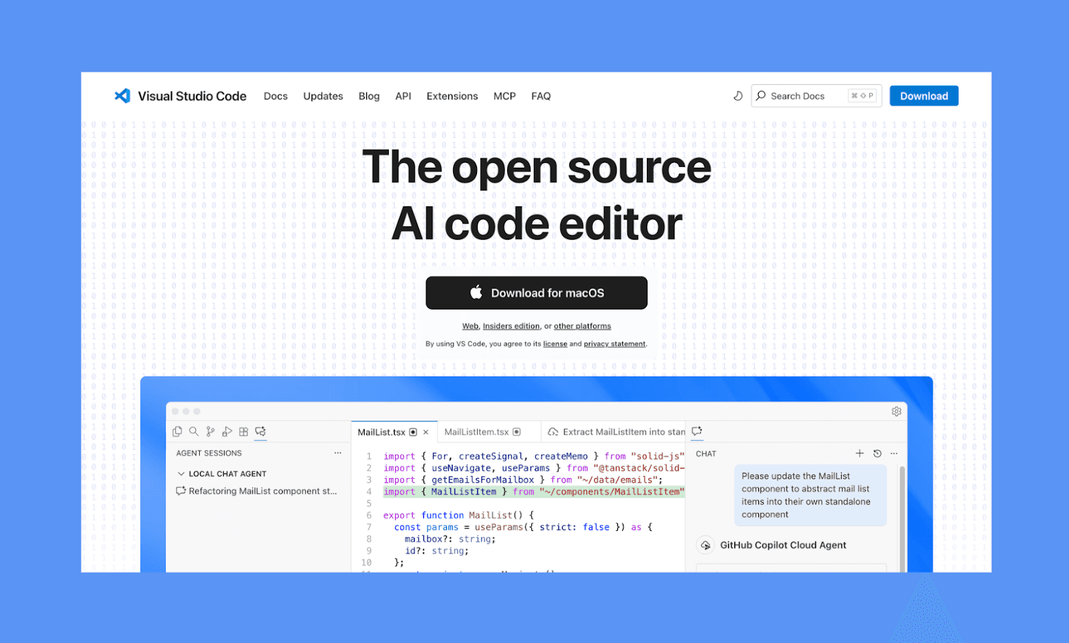Open the CHAT panel more actions ellipsis
Viewport: 1069px width, 643px height.
click(894, 453)
